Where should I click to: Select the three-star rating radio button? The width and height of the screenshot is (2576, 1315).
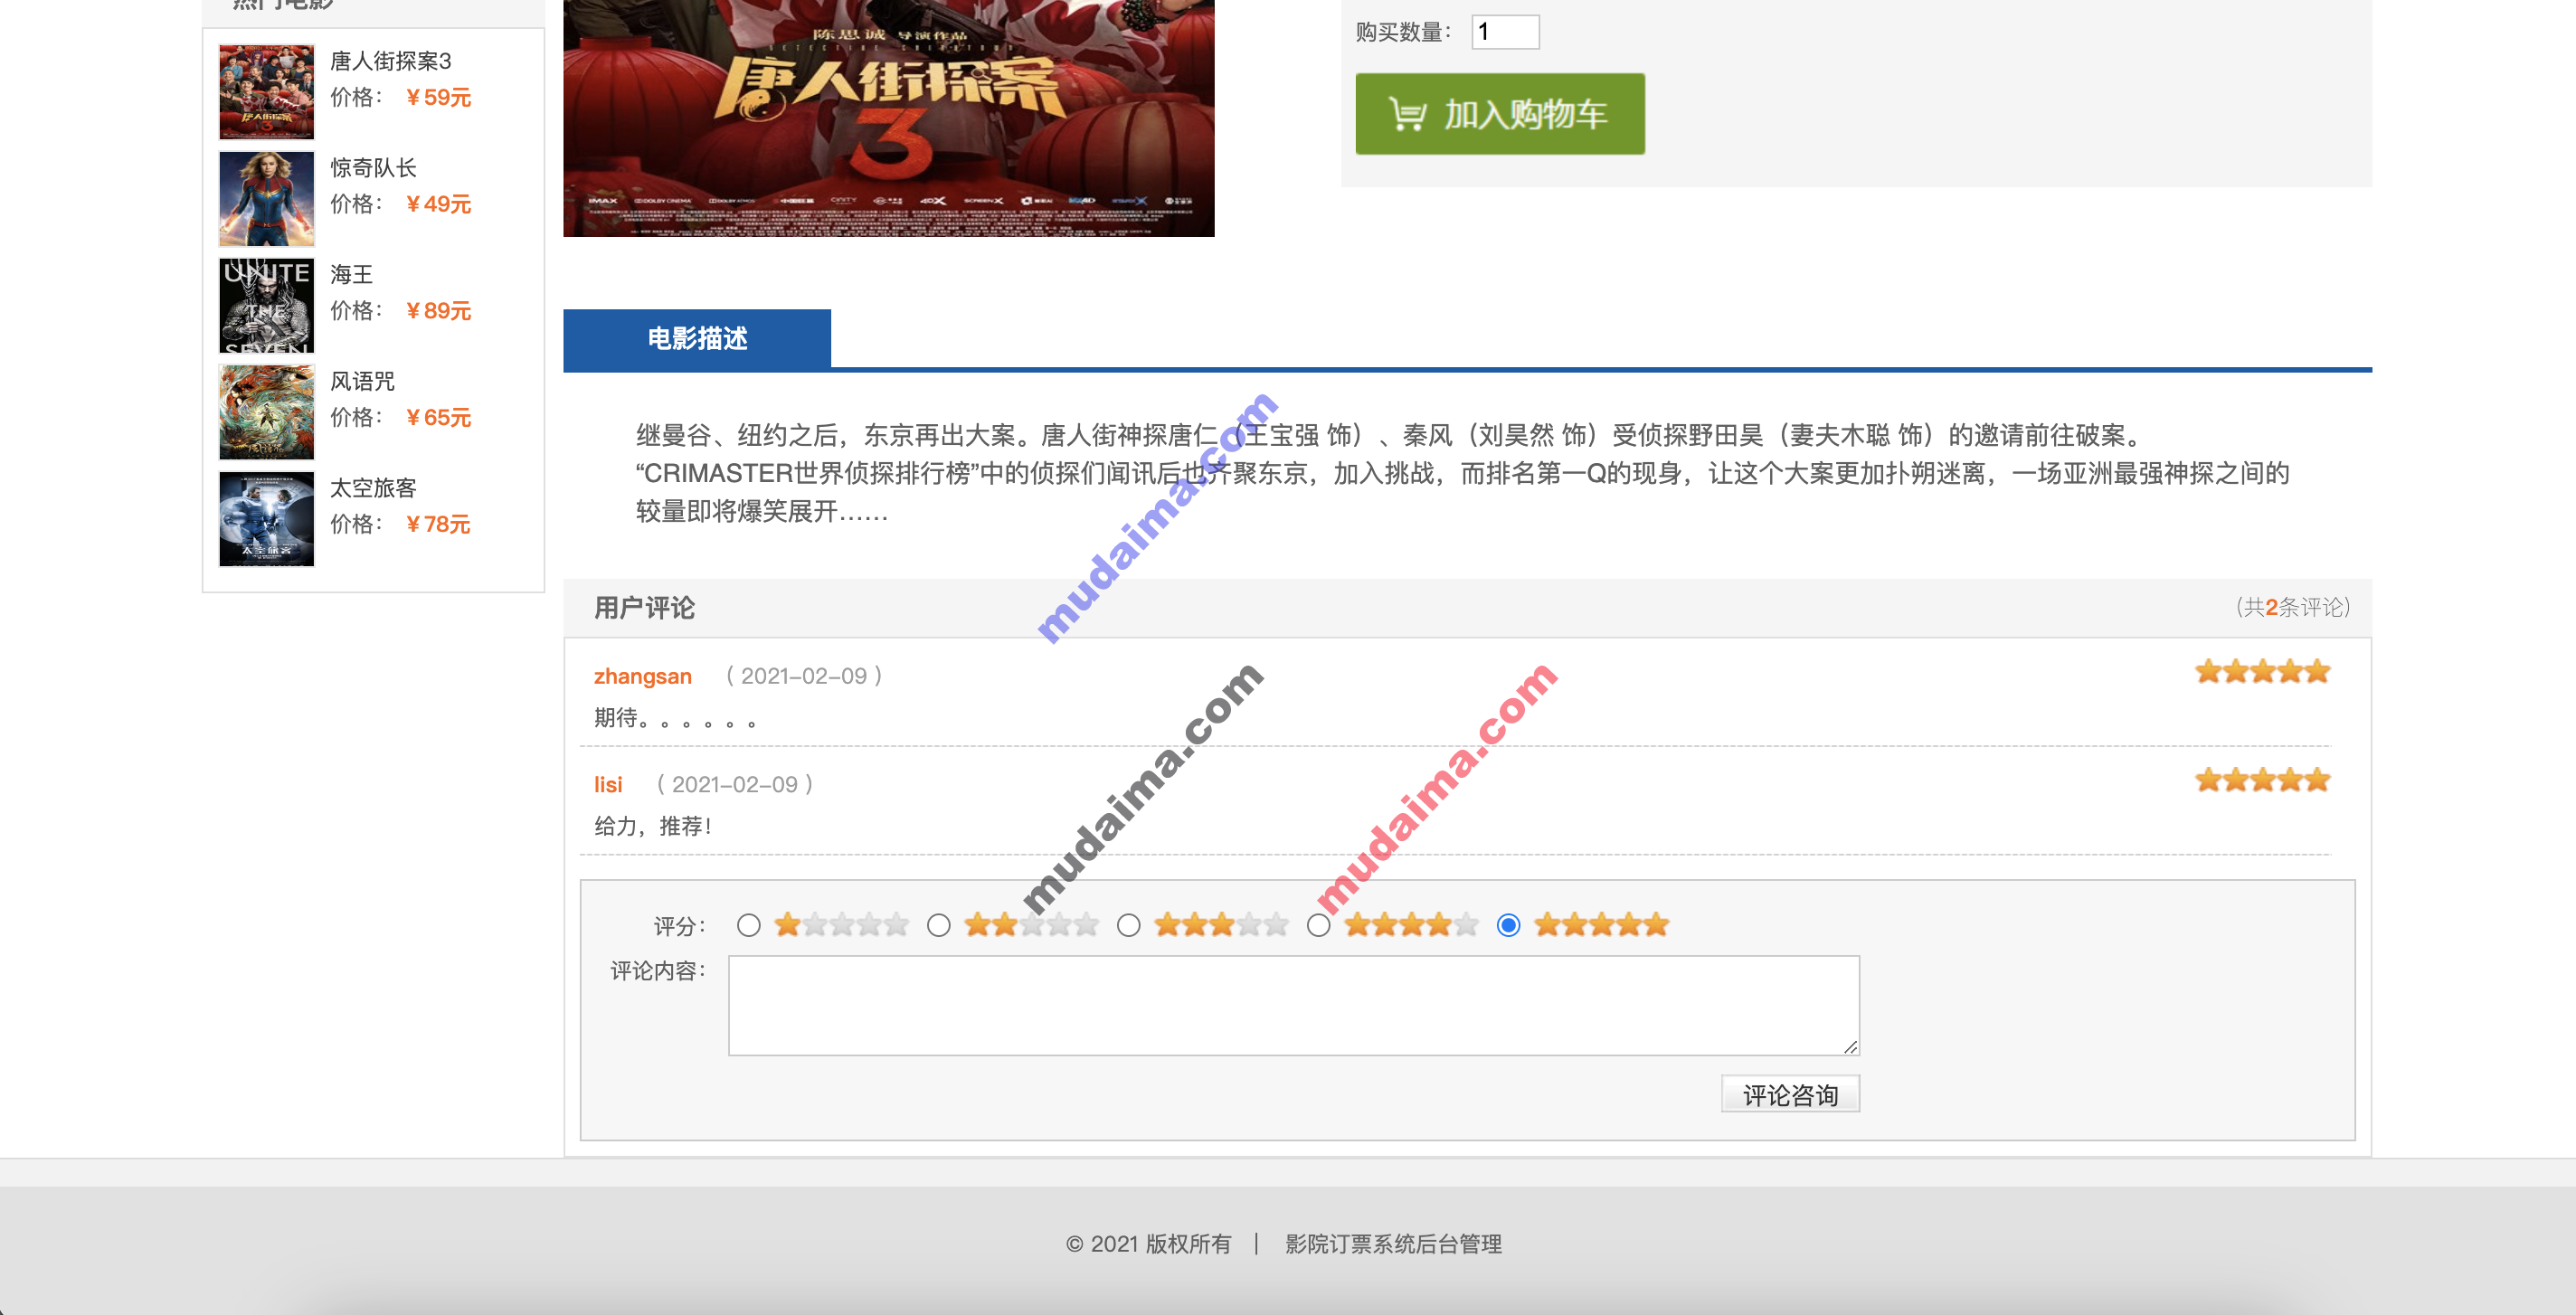coord(1128,925)
